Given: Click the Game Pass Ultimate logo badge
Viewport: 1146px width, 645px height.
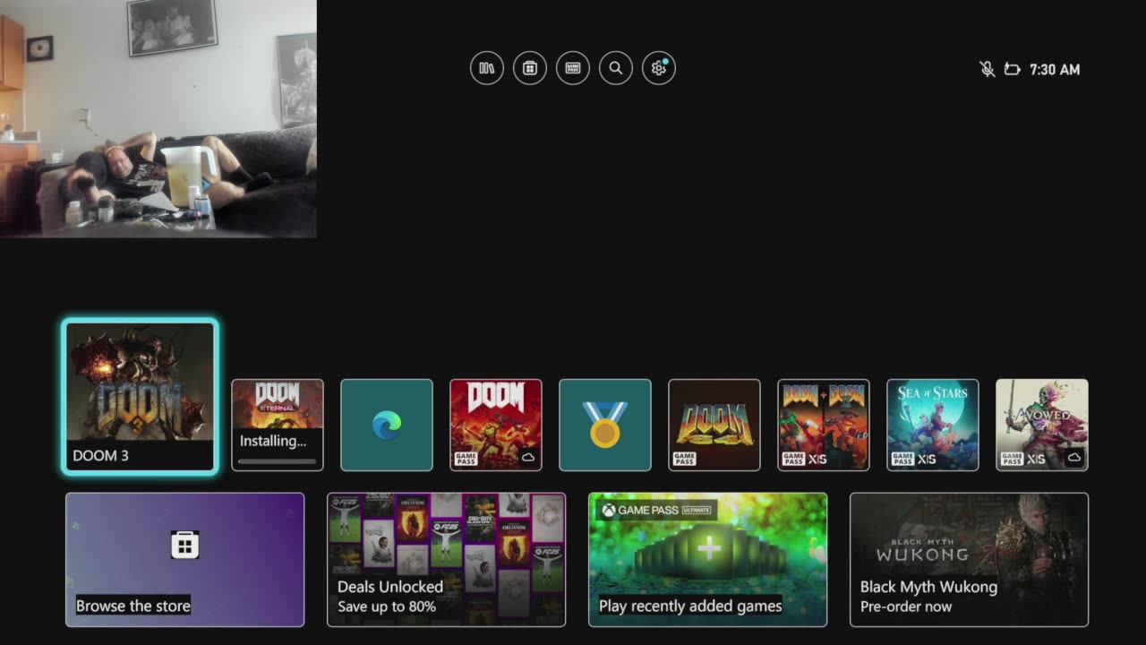Looking at the screenshot, I should [x=657, y=510].
